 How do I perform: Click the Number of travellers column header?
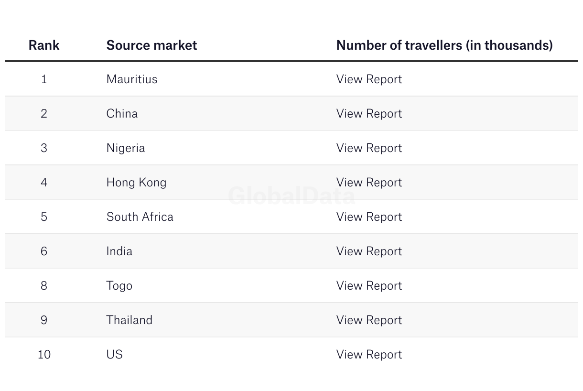coord(444,45)
